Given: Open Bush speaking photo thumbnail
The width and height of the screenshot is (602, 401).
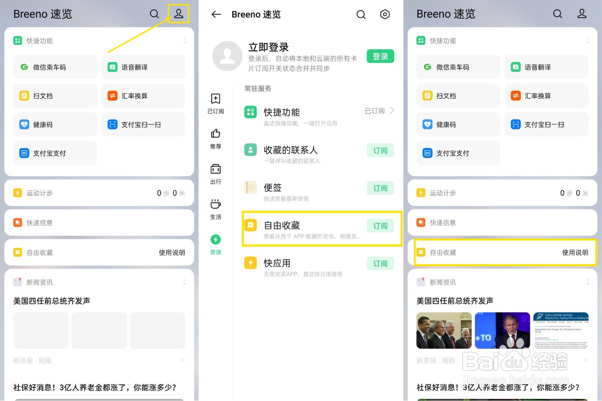Looking at the screenshot, I should (502, 330).
